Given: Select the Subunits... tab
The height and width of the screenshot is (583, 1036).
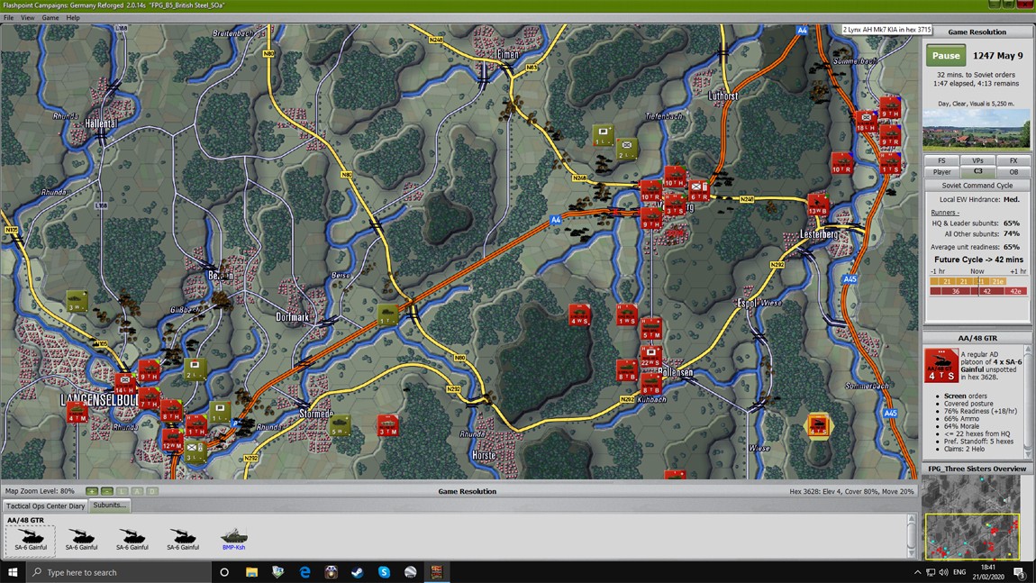Looking at the screenshot, I should coord(110,505).
